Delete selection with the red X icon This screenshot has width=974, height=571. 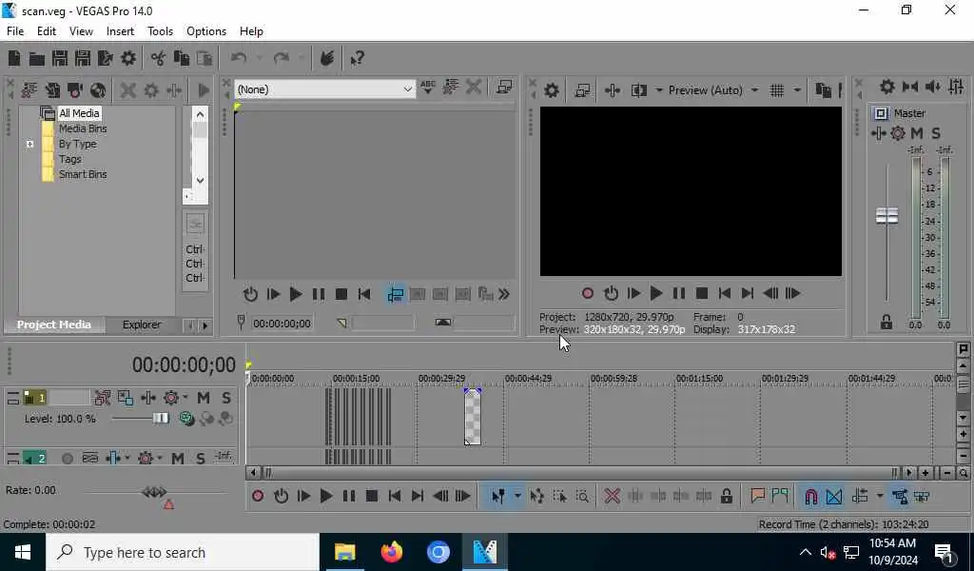[x=612, y=497]
